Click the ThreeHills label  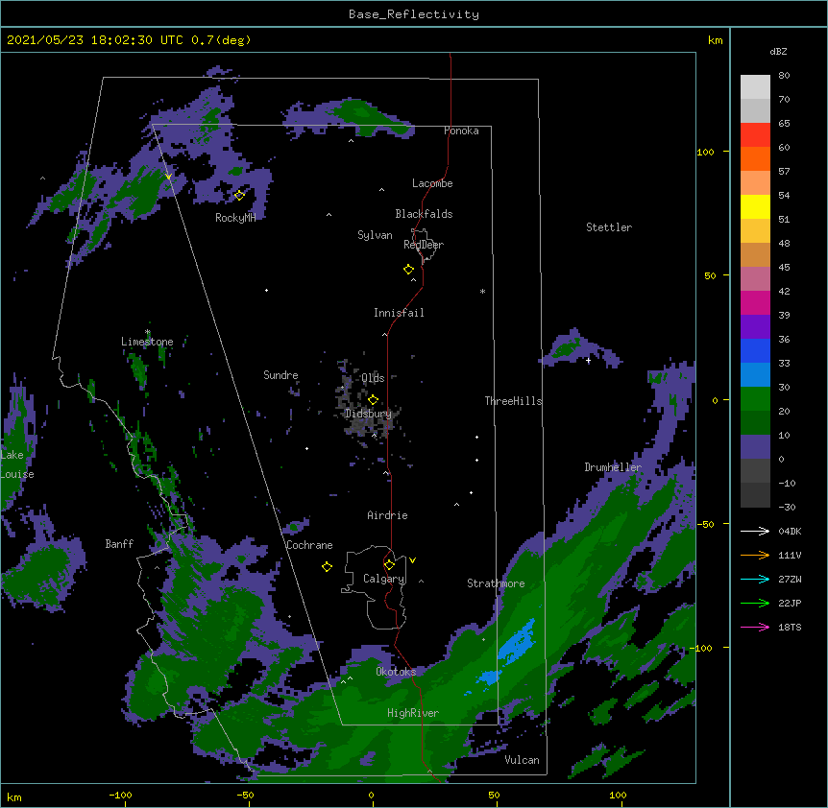513,401
